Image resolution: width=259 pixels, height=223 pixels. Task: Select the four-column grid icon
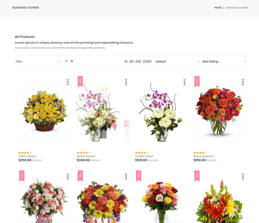pyautogui.click(x=138, y=61)
